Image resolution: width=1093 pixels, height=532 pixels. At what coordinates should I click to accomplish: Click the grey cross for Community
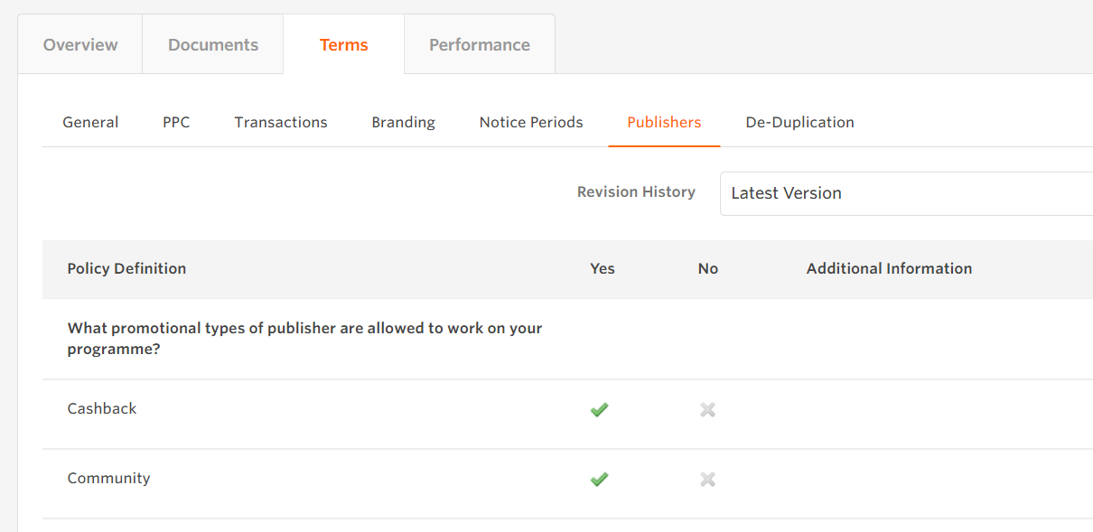[707, 480]
